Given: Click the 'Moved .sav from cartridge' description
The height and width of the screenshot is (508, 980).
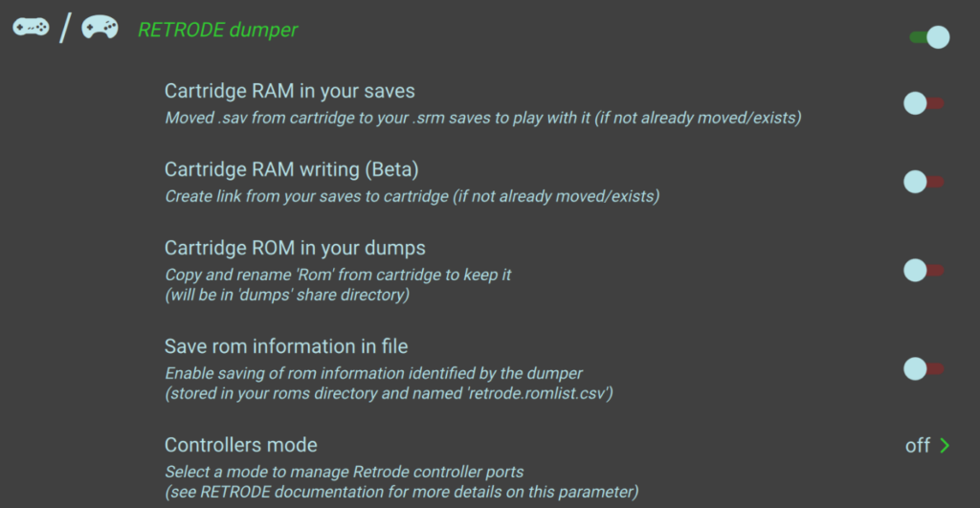Looking at the screenshot, I should 482,119.
